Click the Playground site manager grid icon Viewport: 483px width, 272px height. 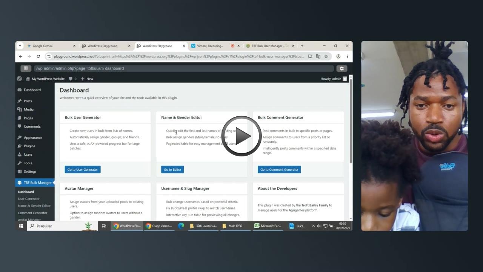[x=26, y=68]
